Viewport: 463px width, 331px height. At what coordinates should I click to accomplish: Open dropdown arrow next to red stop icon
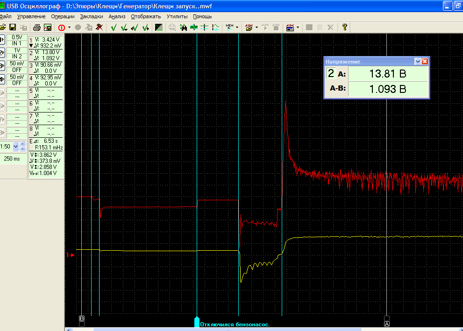point(70,28)
